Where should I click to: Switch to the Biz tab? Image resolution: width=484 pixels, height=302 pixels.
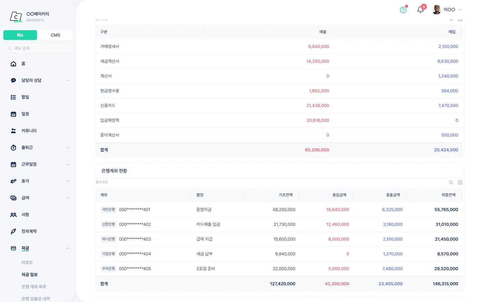click(x=20, y=35)
